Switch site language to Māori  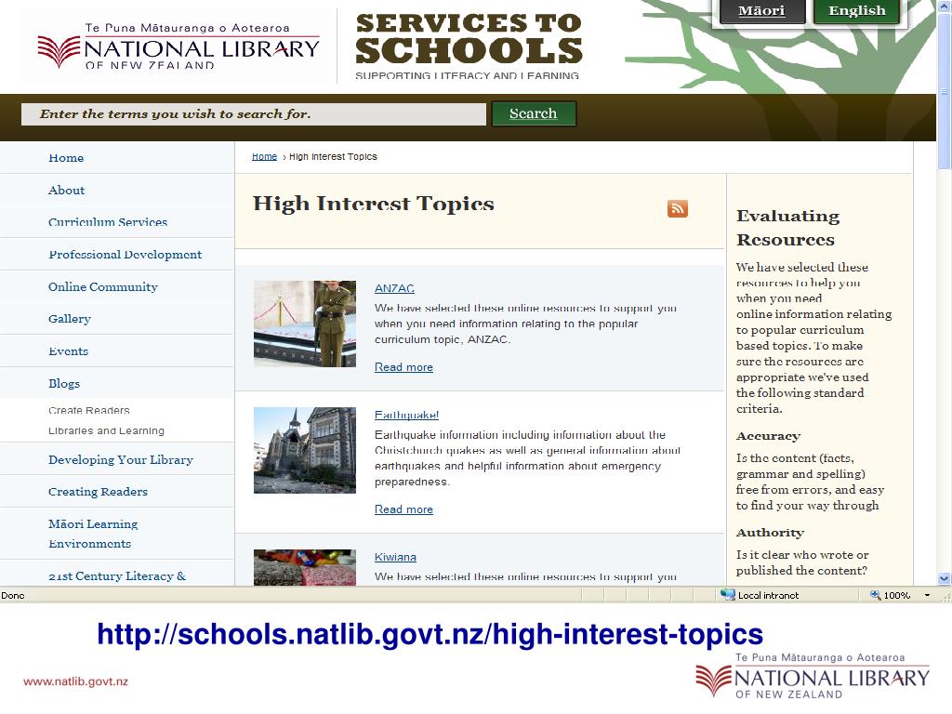pyautogui.click(x=762, y=11)
